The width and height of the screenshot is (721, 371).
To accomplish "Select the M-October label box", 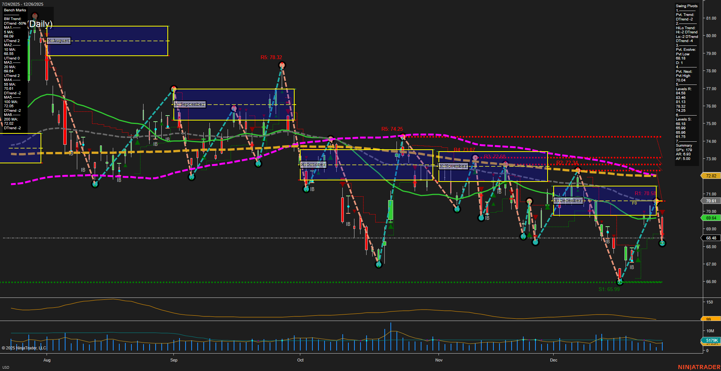I will click(313, 164).
